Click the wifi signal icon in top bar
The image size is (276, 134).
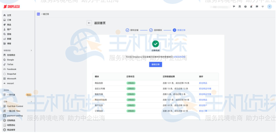pyautogui.click(x=263, y=7)
